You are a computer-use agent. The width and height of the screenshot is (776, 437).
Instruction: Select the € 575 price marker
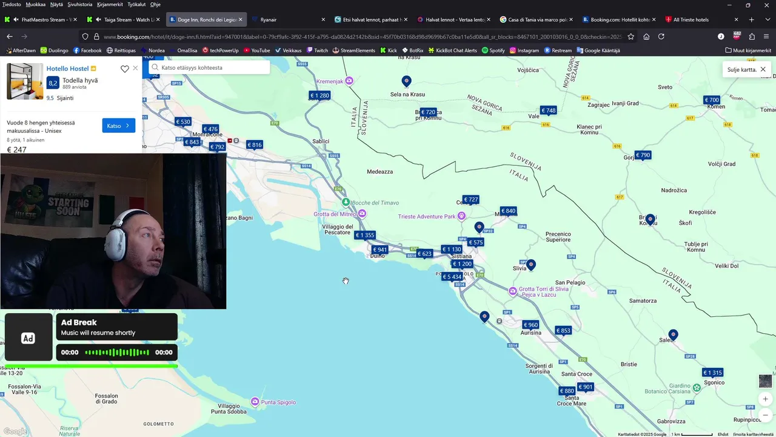(476, 243)
